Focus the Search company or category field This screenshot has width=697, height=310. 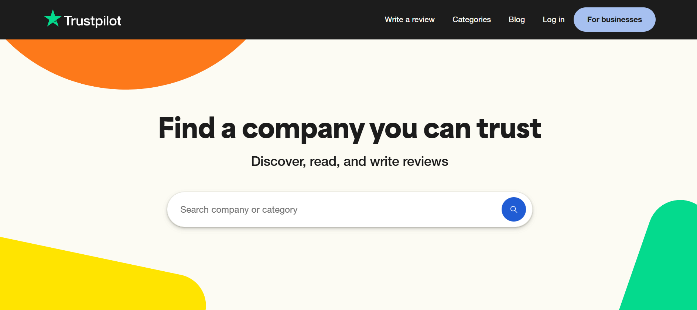(x=332, y=209)
